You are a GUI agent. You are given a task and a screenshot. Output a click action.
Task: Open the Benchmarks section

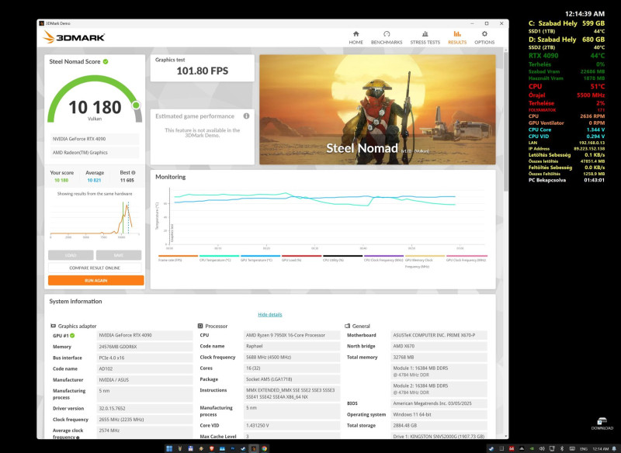(x=387, y=37)
